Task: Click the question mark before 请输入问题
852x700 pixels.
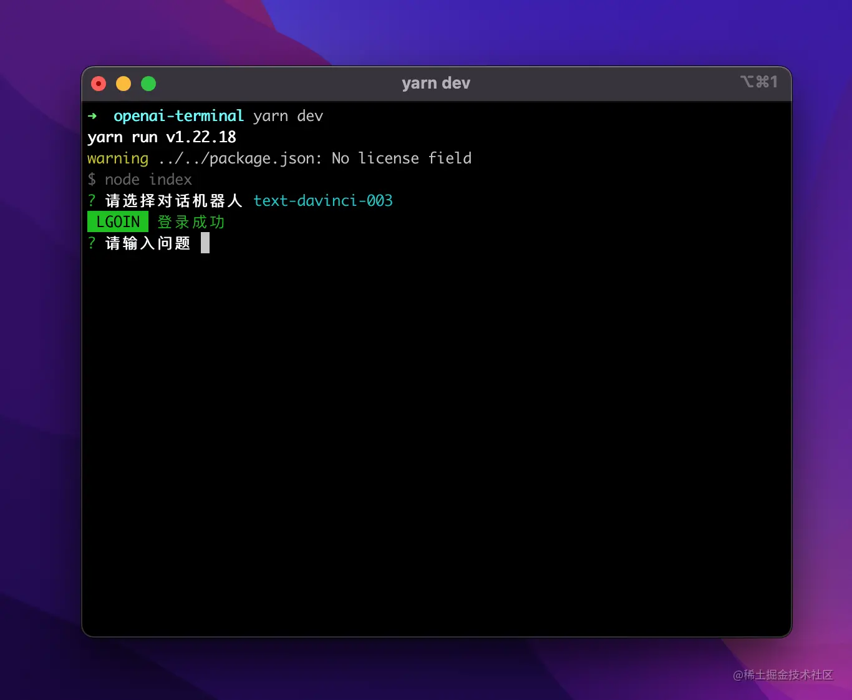Action: [x=92, y=243]
